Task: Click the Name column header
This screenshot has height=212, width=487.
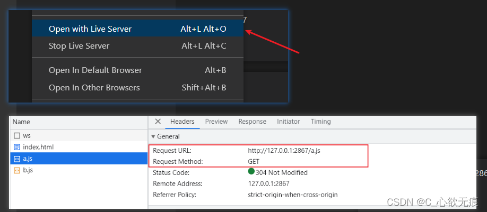Action: point(21,122)
